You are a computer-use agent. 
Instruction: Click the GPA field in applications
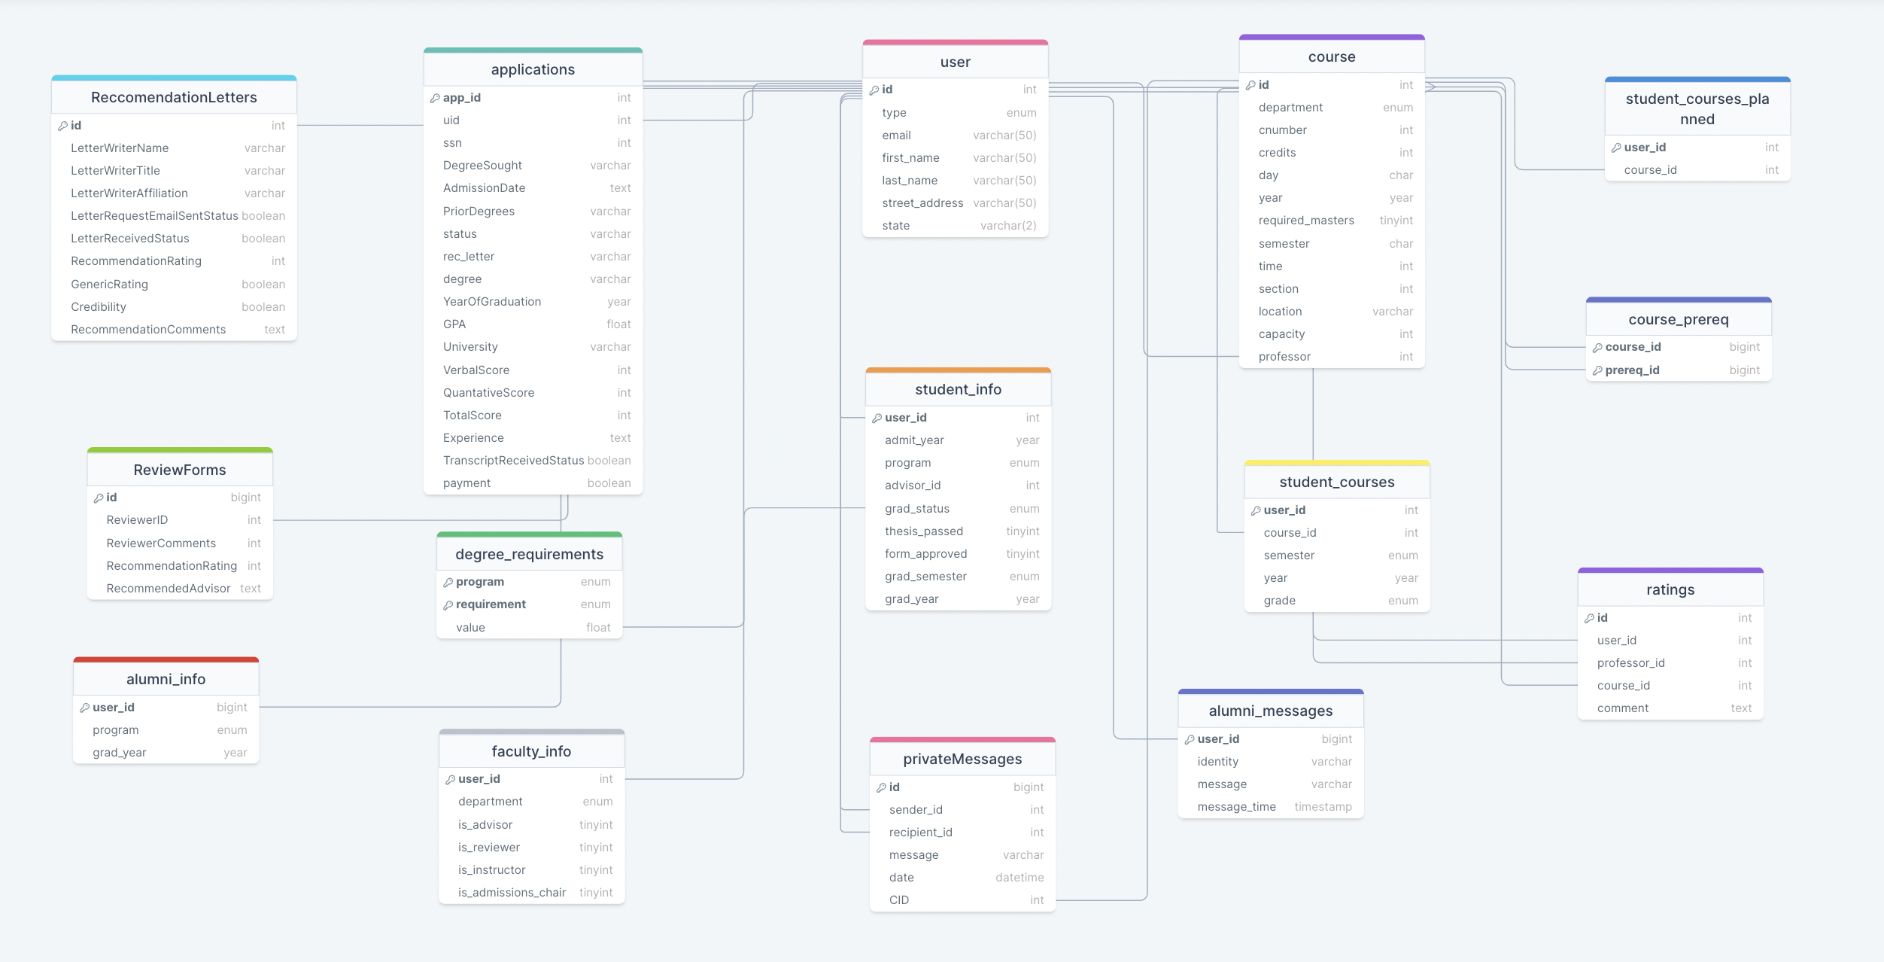[x=533, y=324]
